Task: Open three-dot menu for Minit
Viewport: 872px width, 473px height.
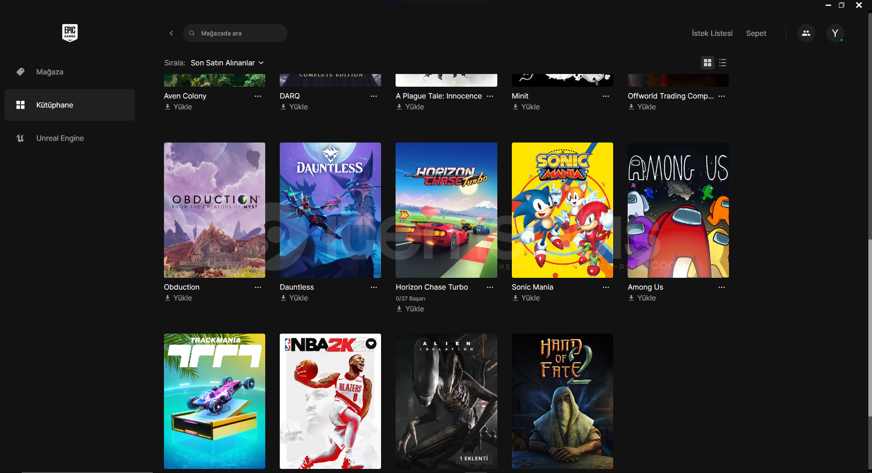Action: tap(606, 96)
